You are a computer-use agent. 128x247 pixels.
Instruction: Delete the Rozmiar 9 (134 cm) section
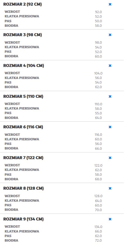coord(110,219)
